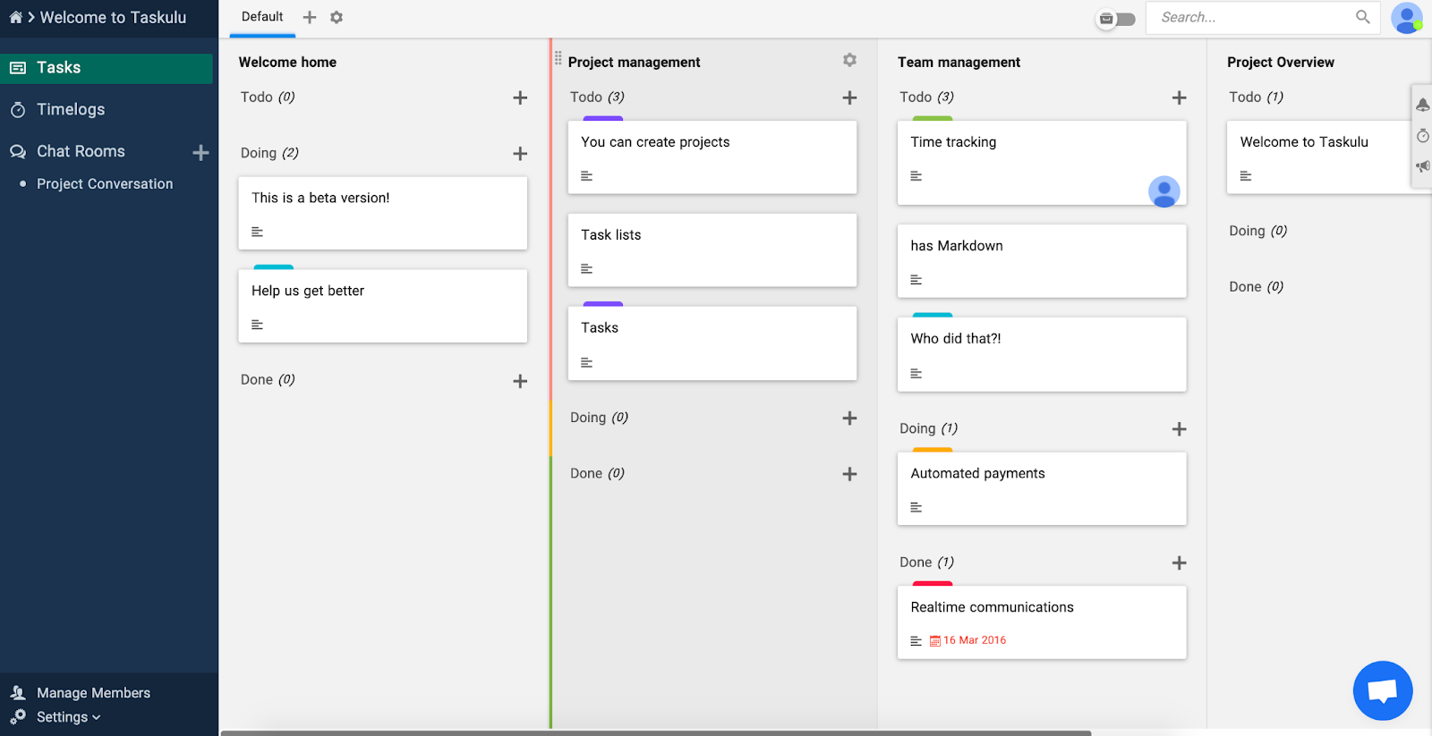Select the Default board tab
The image size is (1432, 736).
(x=262, y=17)
